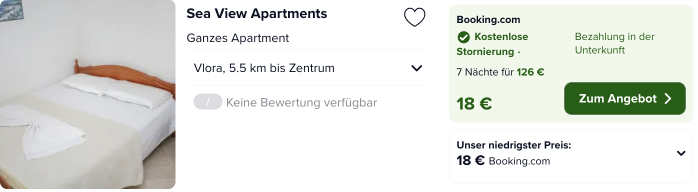
Task: Click the Ganzes Apartment subtitle
Action: 237,38
